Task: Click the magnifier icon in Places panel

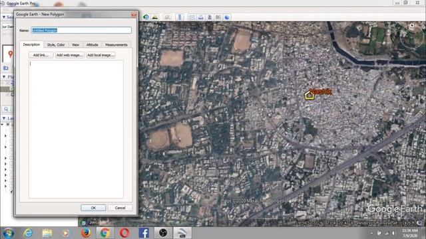Action: [x=6, y=109]
